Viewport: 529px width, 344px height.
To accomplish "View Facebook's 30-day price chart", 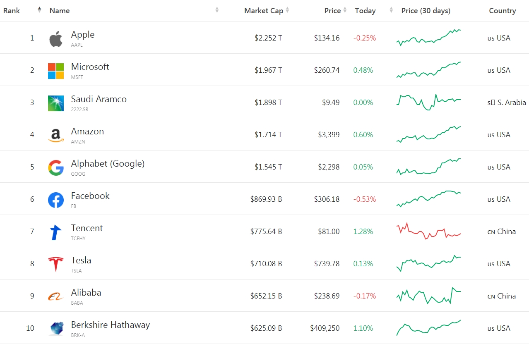I will (428, 199).
